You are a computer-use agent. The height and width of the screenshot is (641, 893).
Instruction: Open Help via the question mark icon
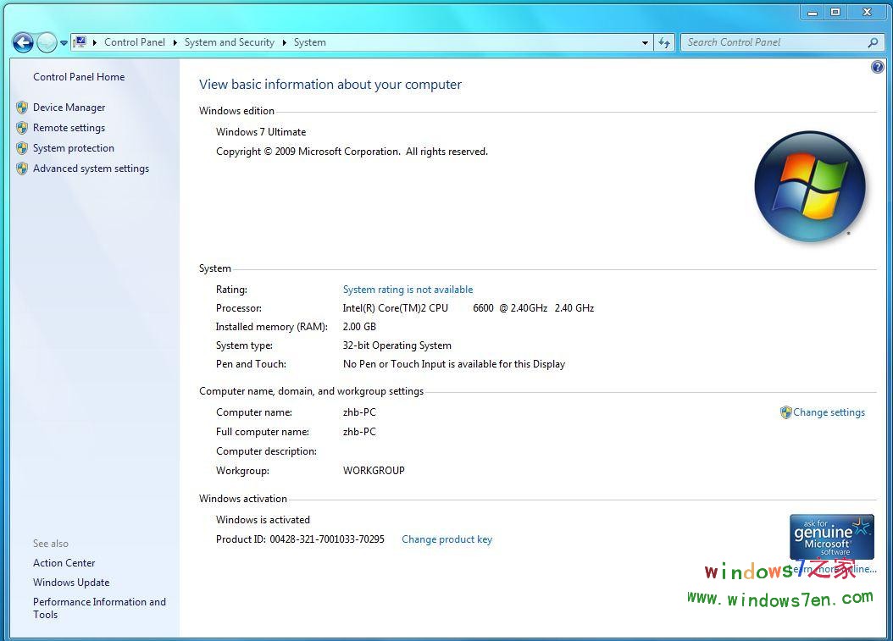878,67
